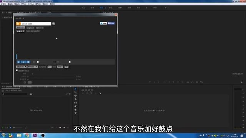This screenshot has width=246, height=138.
Task: Click the number field below the player
Action: [x=50, y=67]
